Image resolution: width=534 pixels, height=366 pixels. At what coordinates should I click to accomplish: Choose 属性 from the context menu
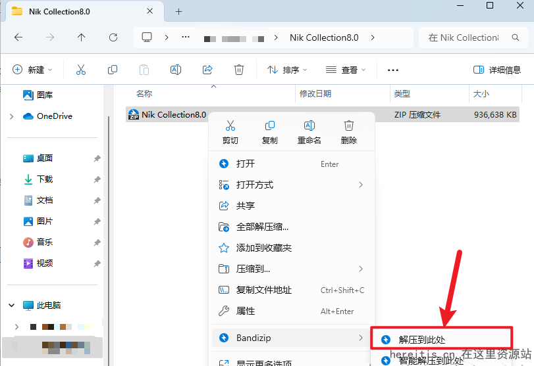tap(292, 311)
